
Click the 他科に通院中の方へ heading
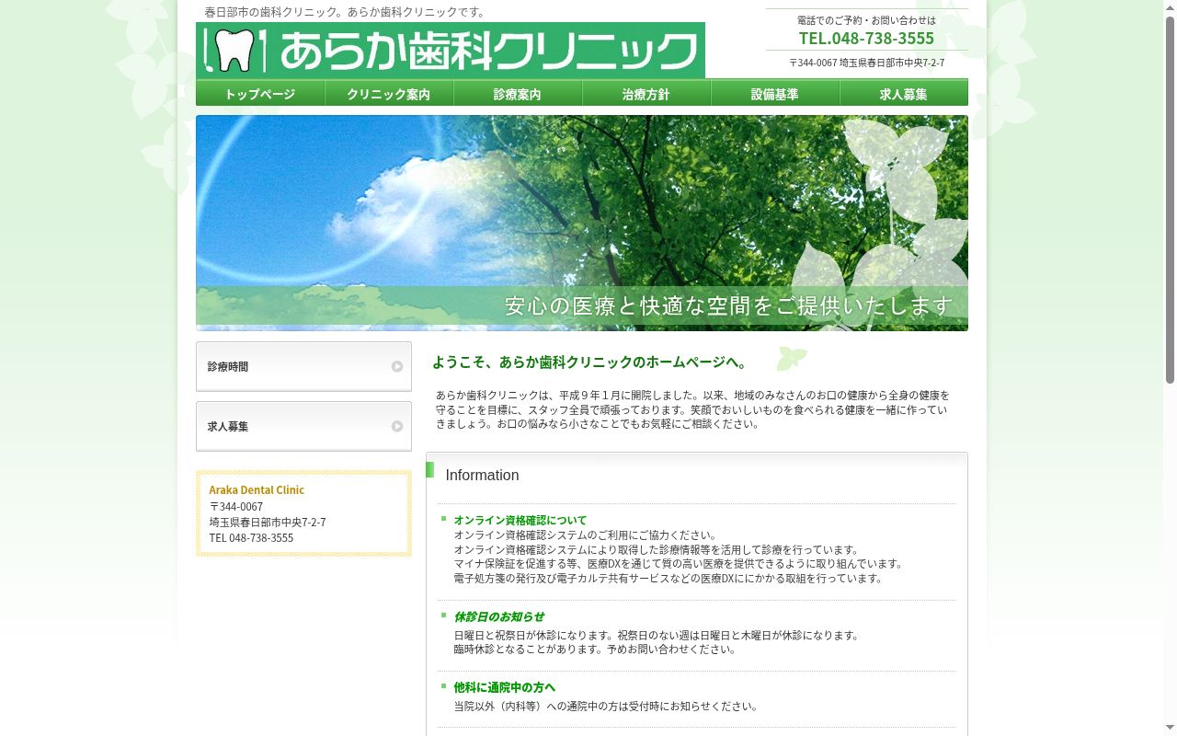coord(504,687)
